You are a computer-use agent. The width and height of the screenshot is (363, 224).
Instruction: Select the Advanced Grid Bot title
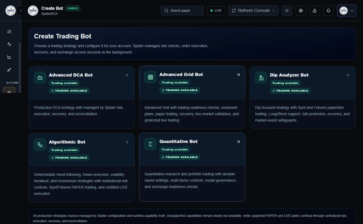(x=181, y=74)
